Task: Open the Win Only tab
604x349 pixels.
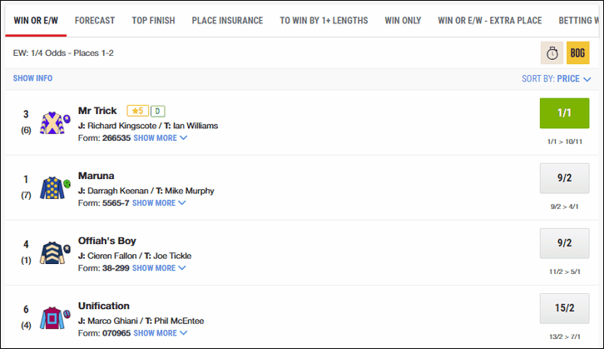Action: click(x=403, y=20)
